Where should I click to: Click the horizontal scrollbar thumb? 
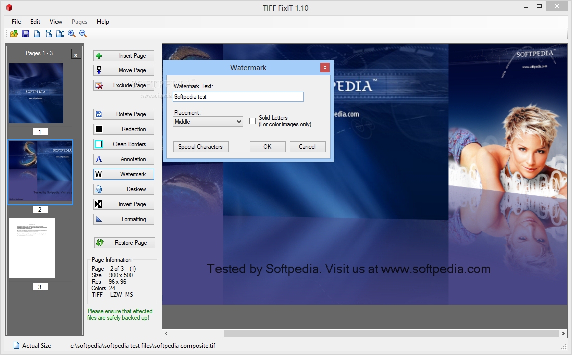coord(391,333)
